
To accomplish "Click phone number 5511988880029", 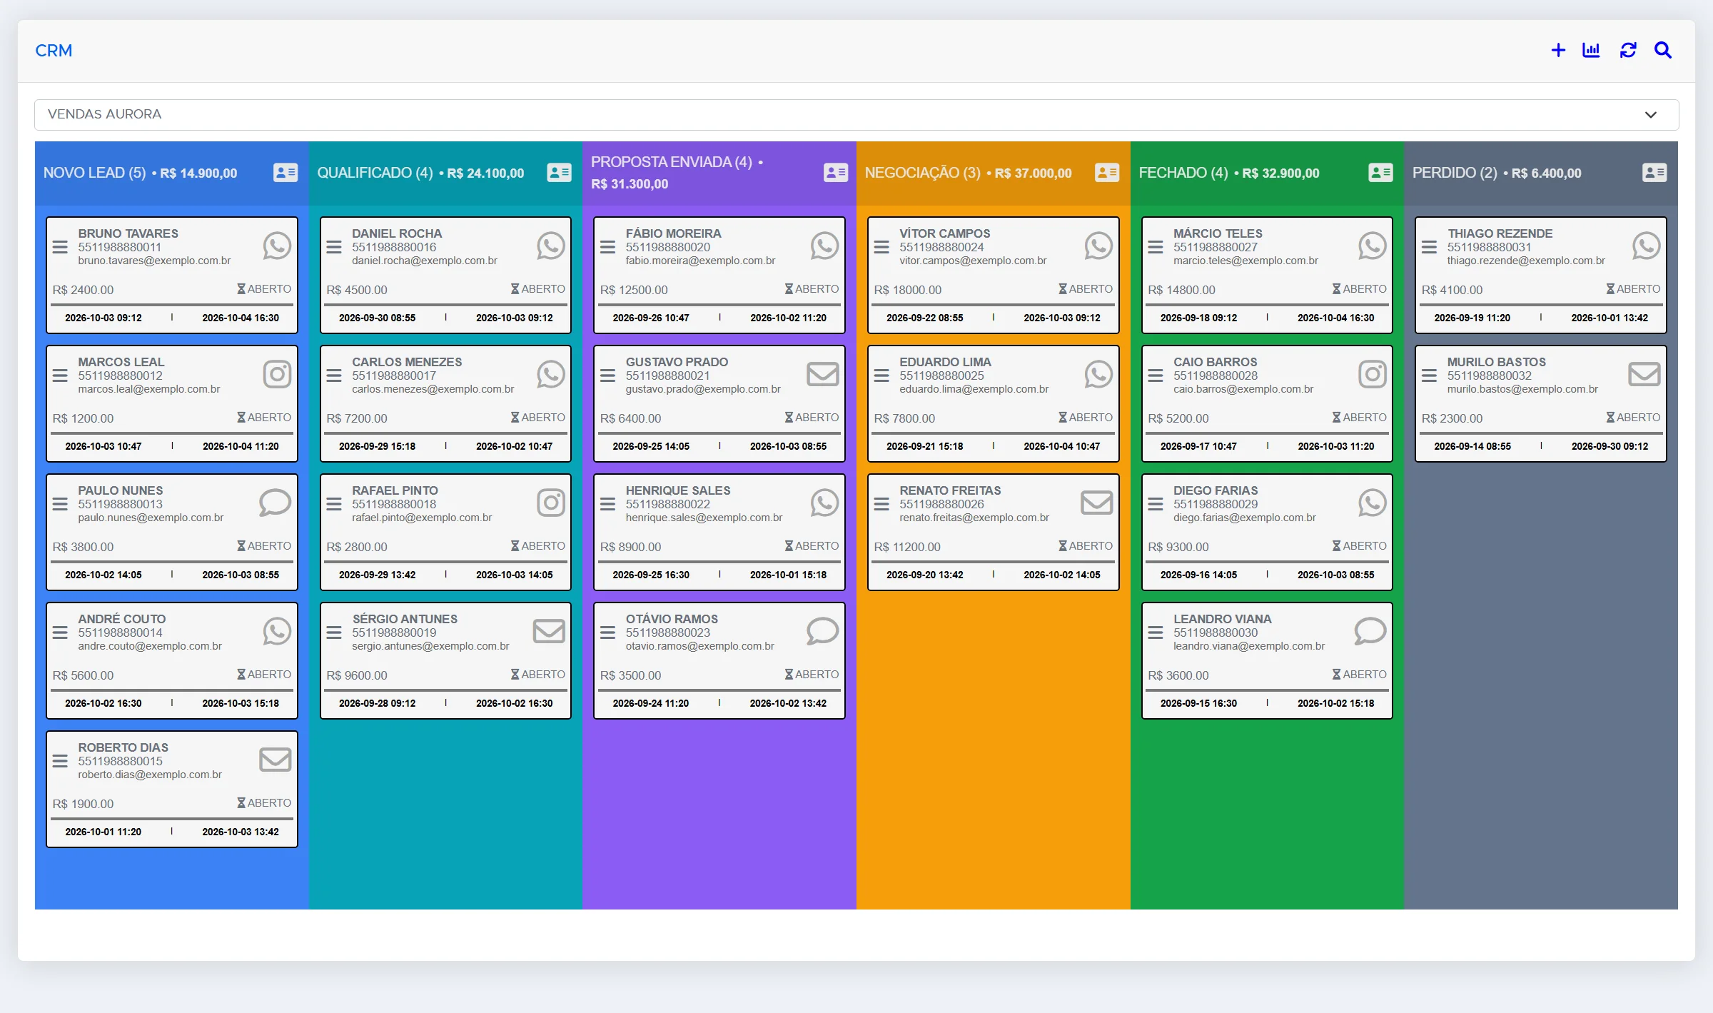I will [x=1216, y=504].
